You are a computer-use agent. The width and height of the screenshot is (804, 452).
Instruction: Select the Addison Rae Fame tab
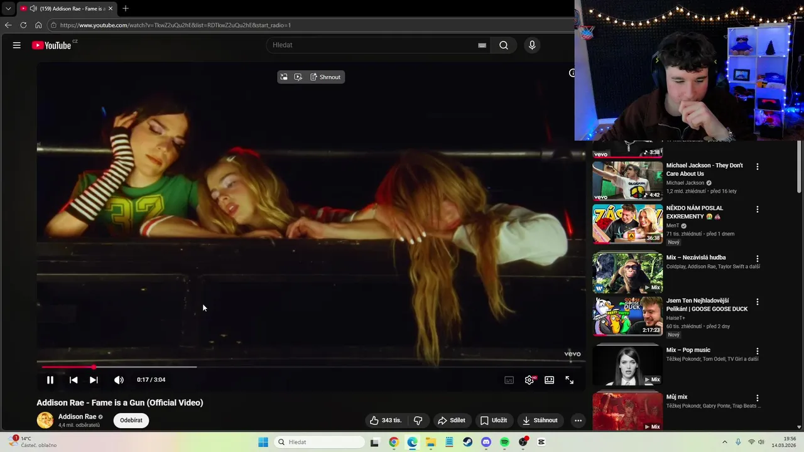(66, 9)
